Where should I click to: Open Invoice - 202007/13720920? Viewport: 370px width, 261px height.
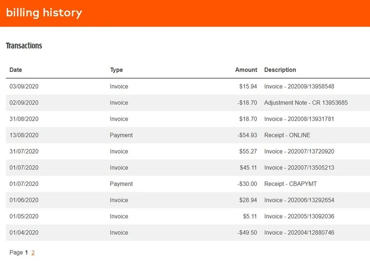pyautogui.click(x=299, y=152)
